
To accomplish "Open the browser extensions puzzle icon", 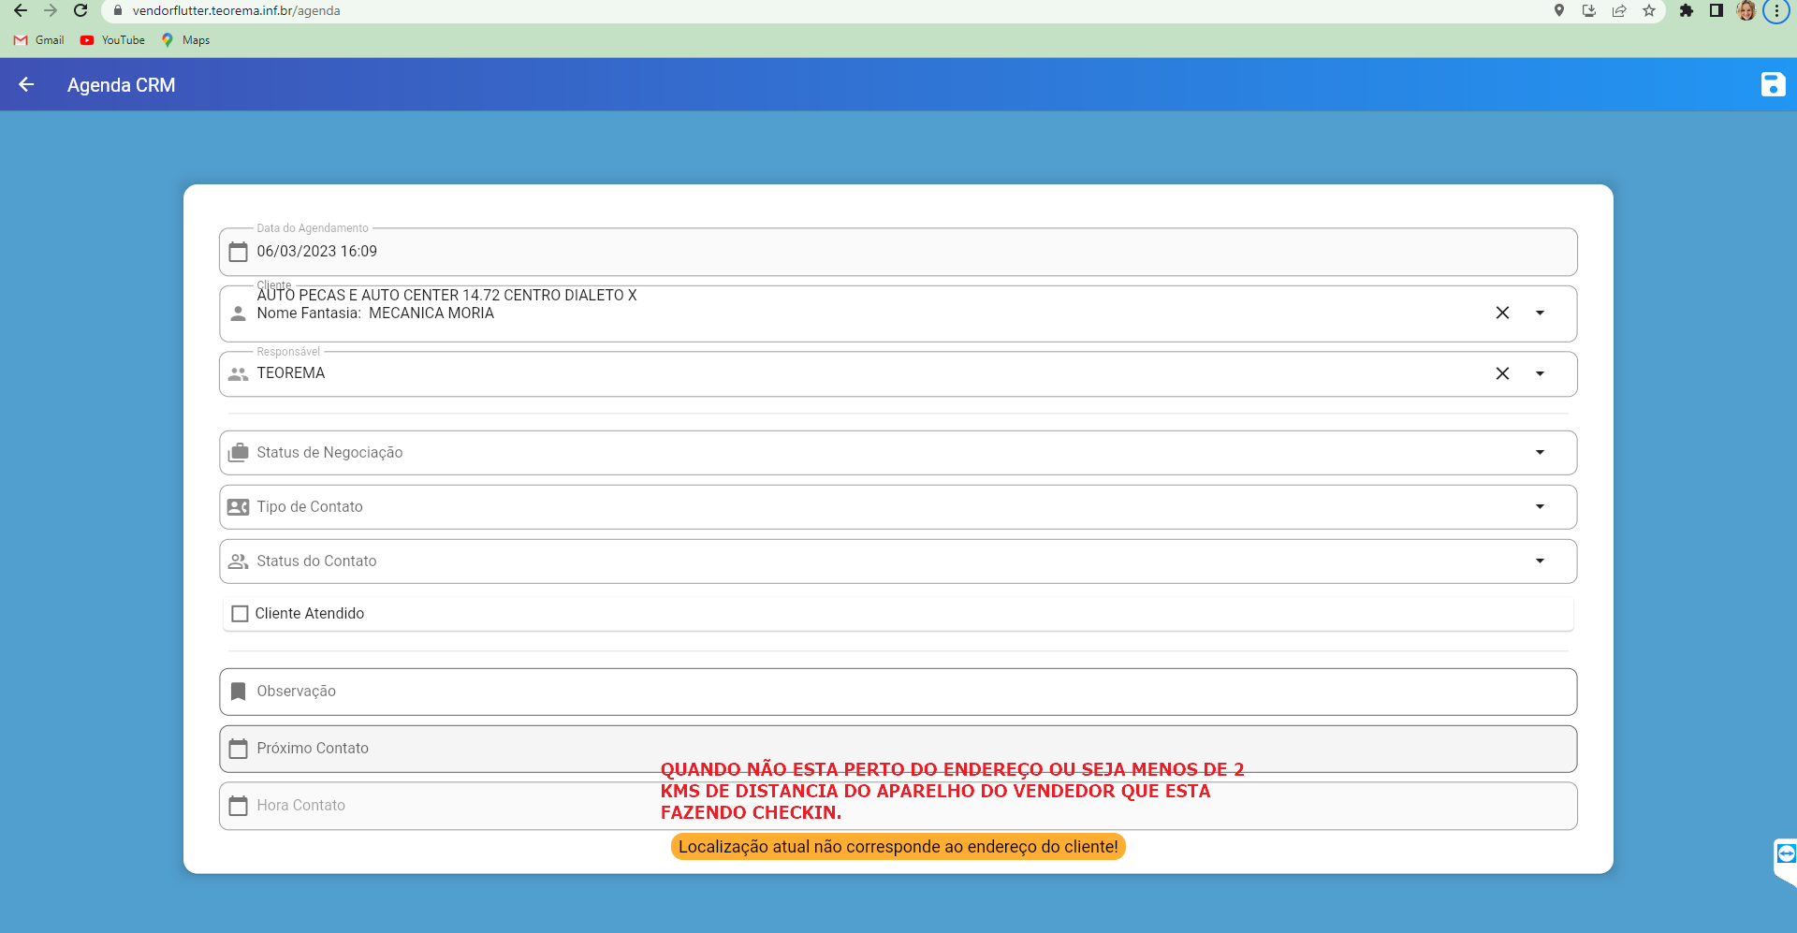I will click(1687, 10).
